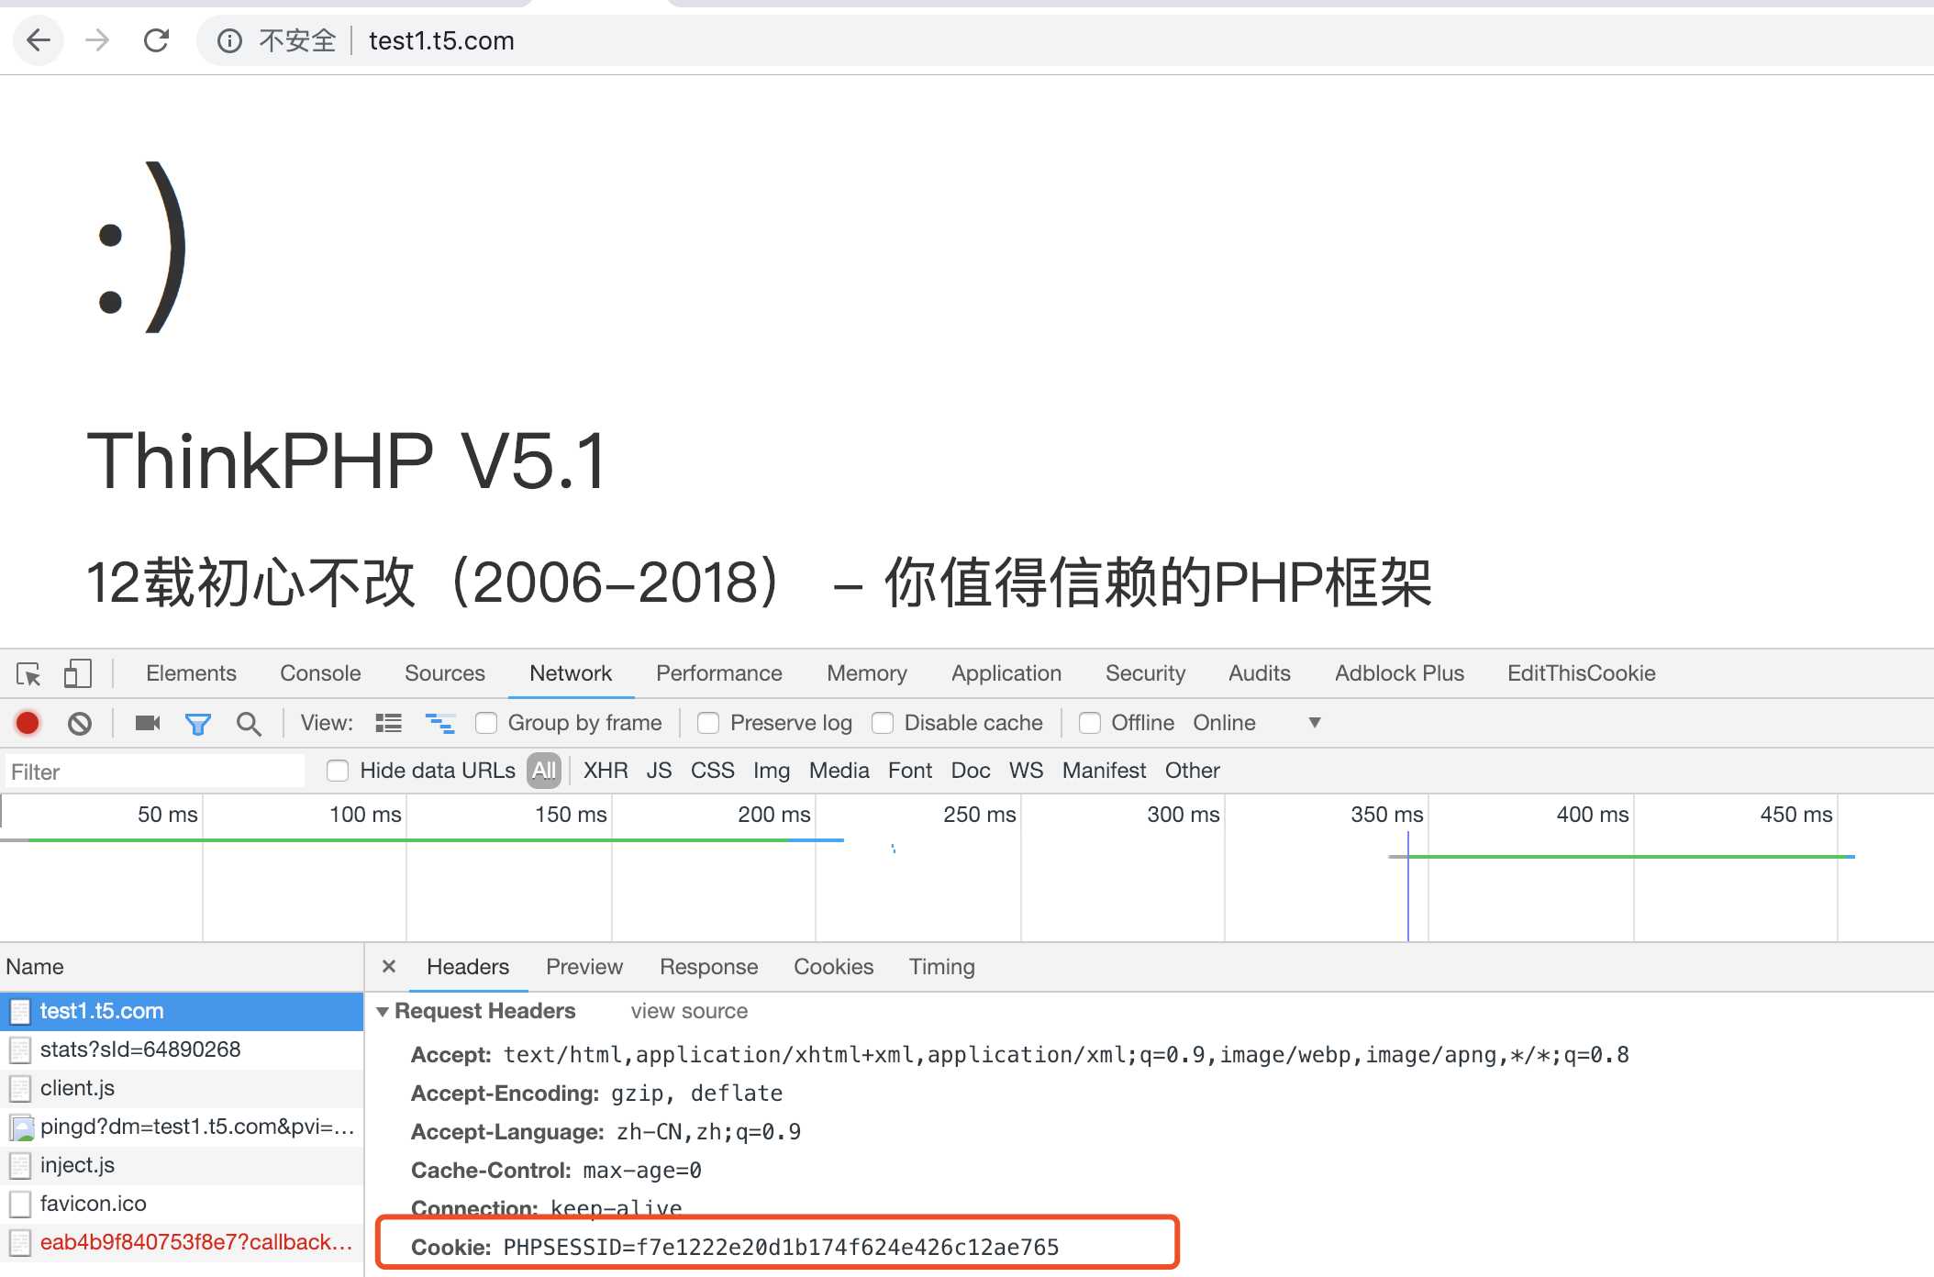Filter requests by Font
Screen dimensions: 1934x1277
click(x=910, y=771)
